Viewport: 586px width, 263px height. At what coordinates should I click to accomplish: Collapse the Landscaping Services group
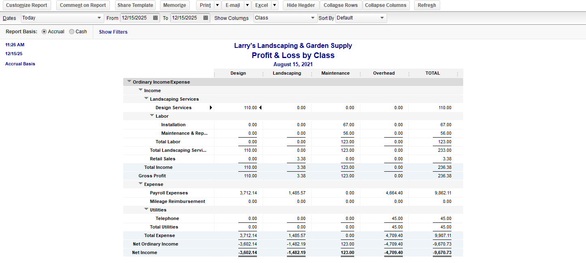tap(146, 99)
